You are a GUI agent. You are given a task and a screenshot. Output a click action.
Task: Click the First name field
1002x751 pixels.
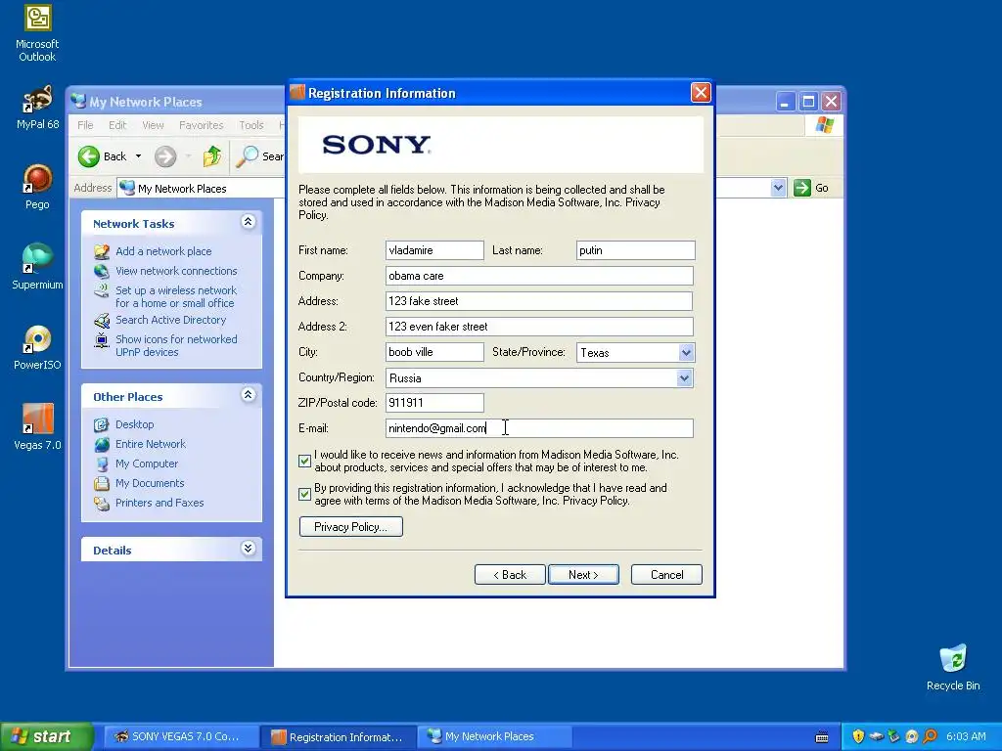click(434, 250)
